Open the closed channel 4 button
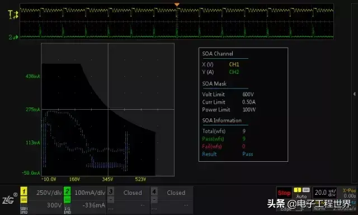The width and height of the screenshot is (358, 215). [154, 191]
